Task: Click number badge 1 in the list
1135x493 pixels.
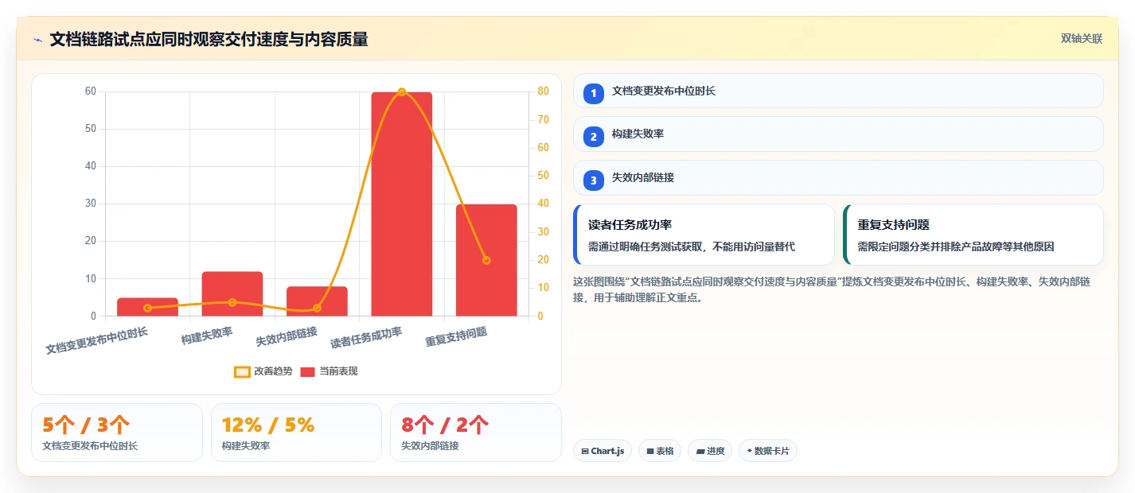Action: click(x=594, y=94)
